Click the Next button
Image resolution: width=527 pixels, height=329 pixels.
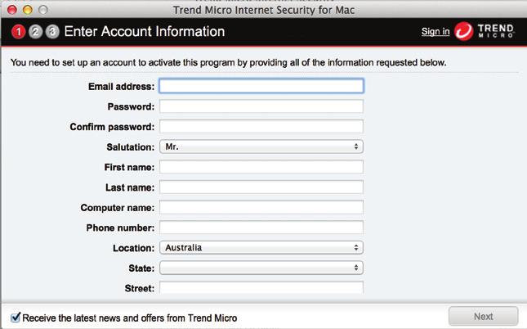point(484,316)
